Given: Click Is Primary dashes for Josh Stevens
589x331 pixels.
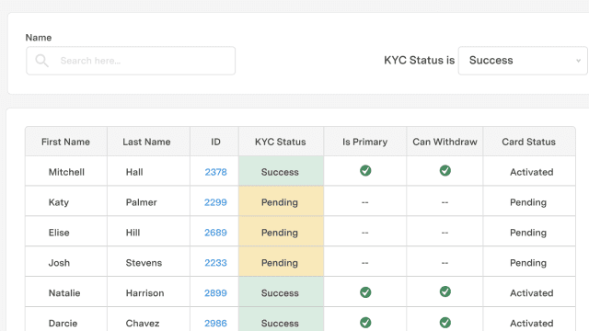Looking at the screenshot, I should [365, 263].
